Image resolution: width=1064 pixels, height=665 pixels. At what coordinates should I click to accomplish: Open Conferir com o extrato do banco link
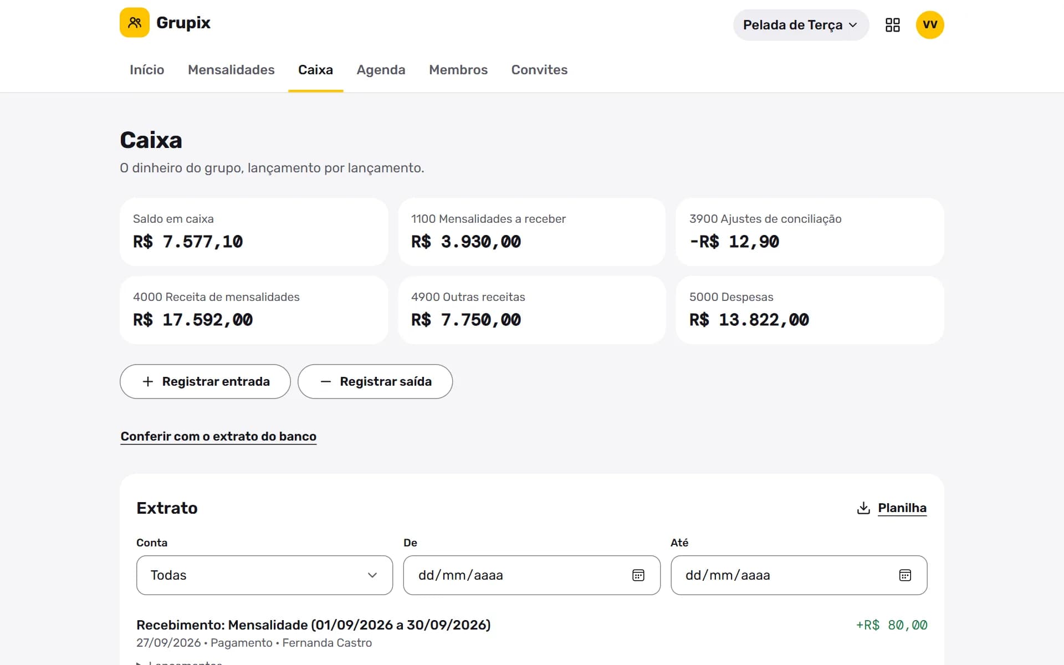pyautogui.click(x=218, y=436)
